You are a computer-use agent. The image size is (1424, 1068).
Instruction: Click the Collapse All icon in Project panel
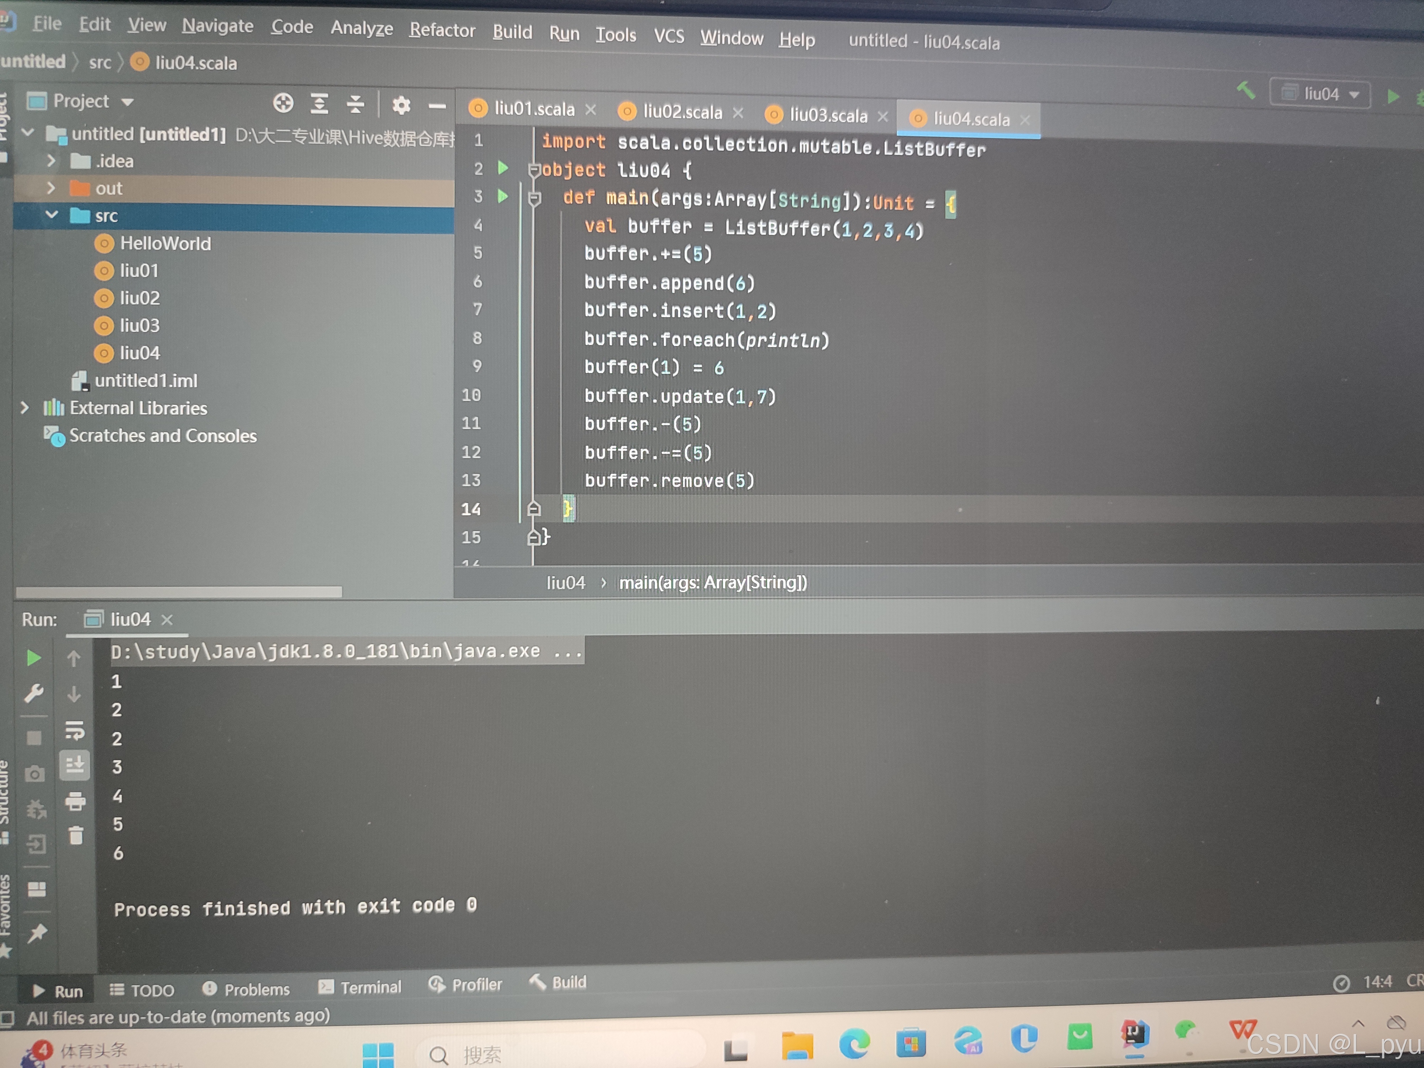[x=355, y=104]
